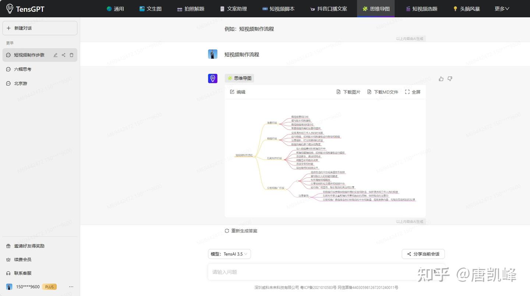
Task: Select the 头脑风暴 tab
Action: point(466,8)
